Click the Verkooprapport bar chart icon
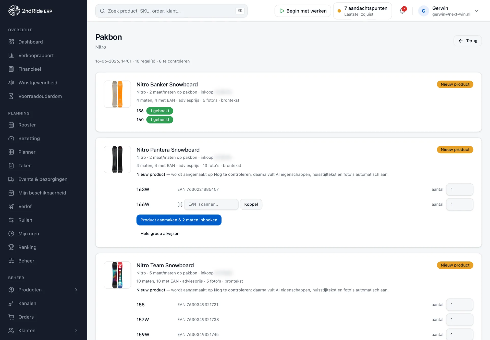Image resolution: width=490 pixels, height=340 pixels. (11, 55)
